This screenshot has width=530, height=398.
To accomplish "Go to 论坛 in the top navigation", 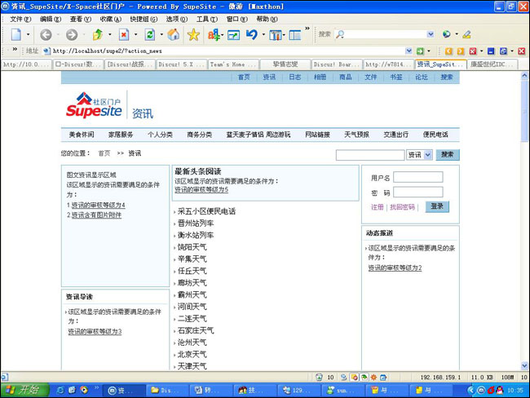I will [422, 77].
